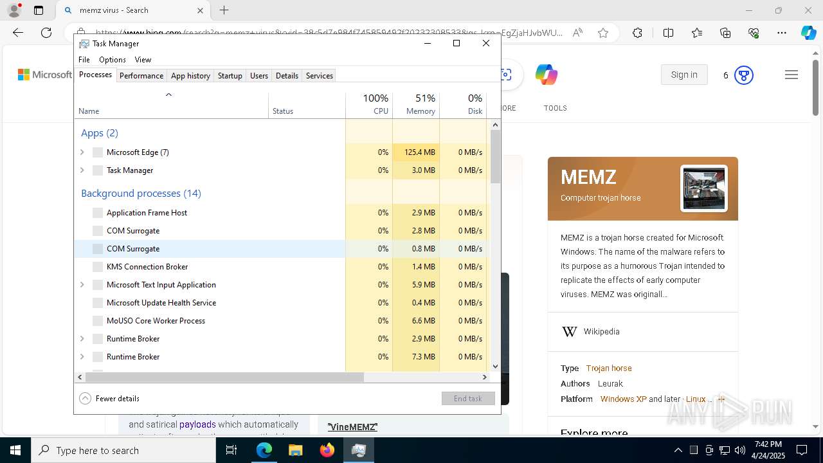Show hidden system tray icons chevron
Image resolution: width=823 pixels, height=463 pixels.
(678, 450)
